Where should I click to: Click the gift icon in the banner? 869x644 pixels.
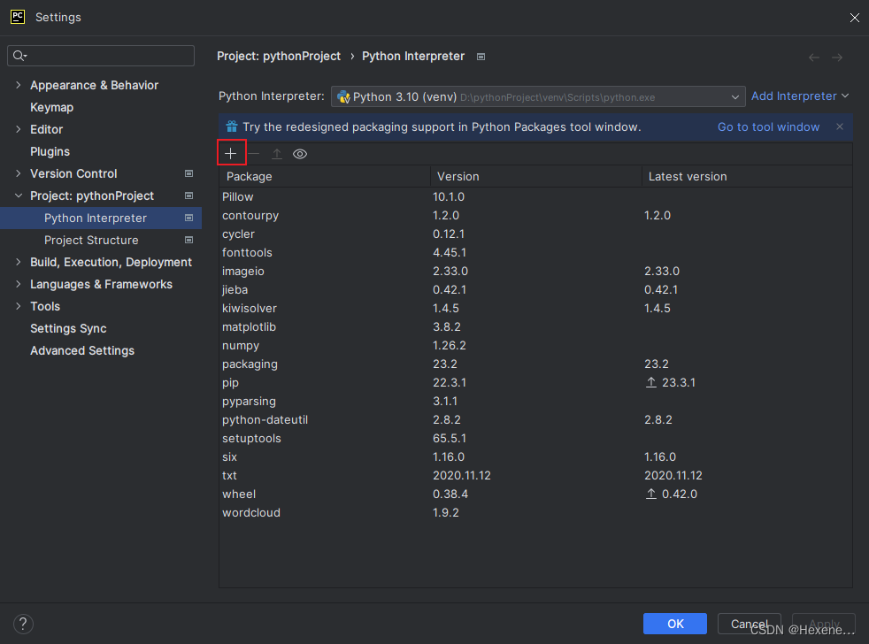pos(232,126)
